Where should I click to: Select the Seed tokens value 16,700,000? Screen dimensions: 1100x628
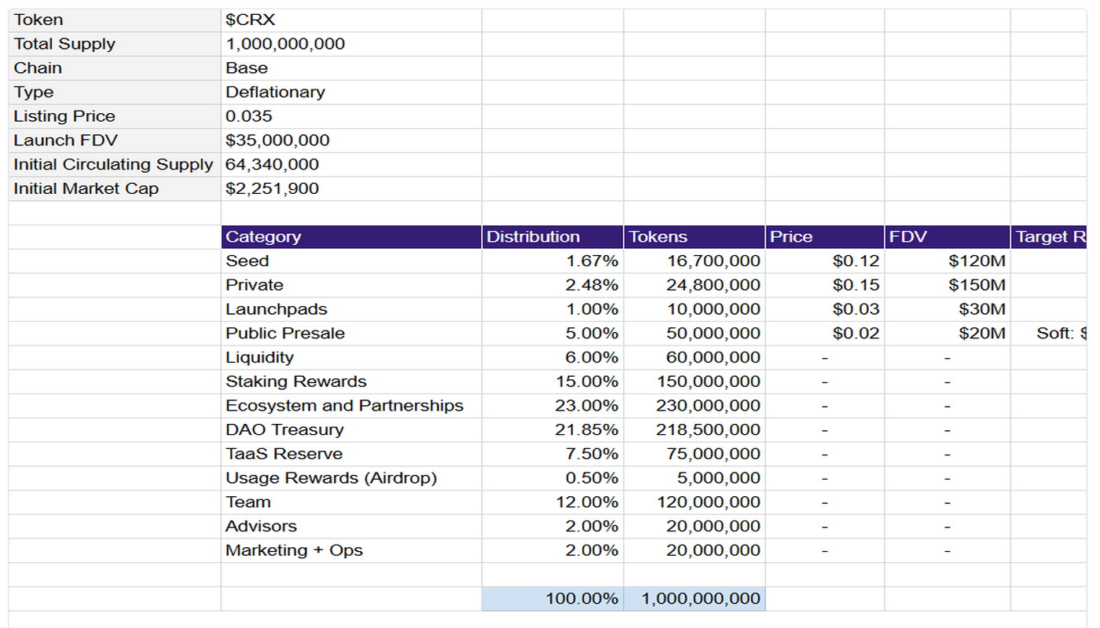tap(695, 261)
